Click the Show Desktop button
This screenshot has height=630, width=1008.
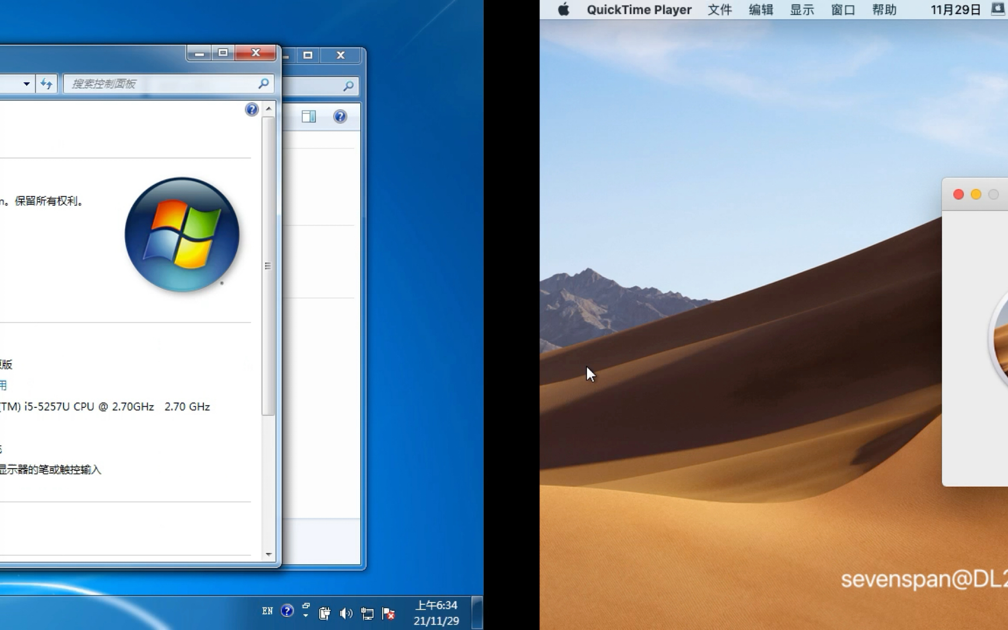coord(477,612)
